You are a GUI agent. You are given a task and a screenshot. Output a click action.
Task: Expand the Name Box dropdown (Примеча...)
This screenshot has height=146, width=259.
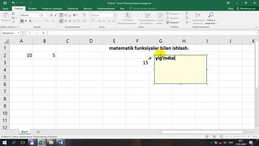point(18,33)
